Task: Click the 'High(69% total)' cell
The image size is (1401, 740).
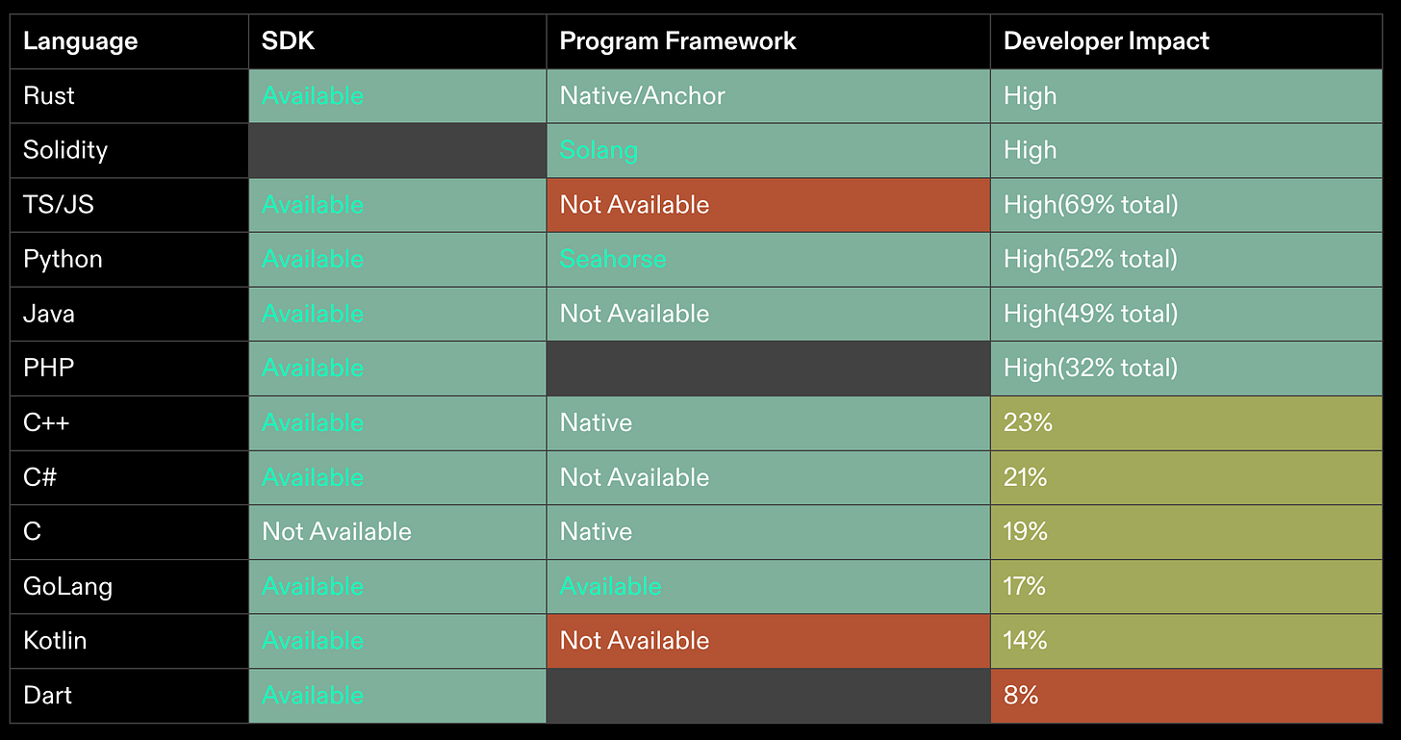Action: tap(1186, 205)
